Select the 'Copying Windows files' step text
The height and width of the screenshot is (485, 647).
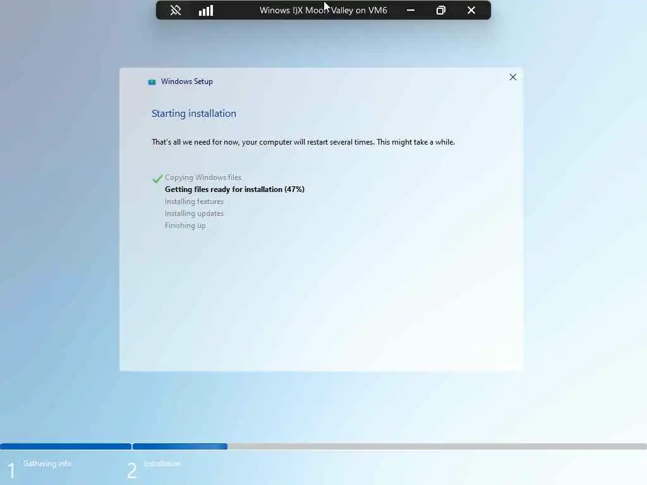203,177
